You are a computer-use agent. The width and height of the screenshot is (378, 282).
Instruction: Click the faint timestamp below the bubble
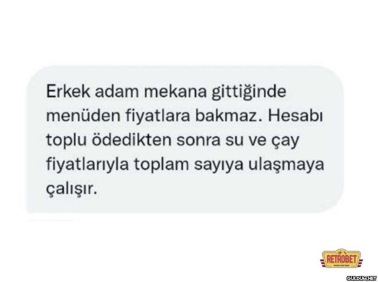coord(51,220)
